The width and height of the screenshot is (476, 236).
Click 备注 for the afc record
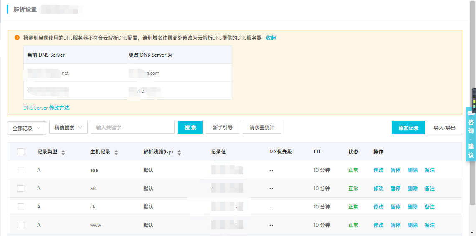pos(430,188)
